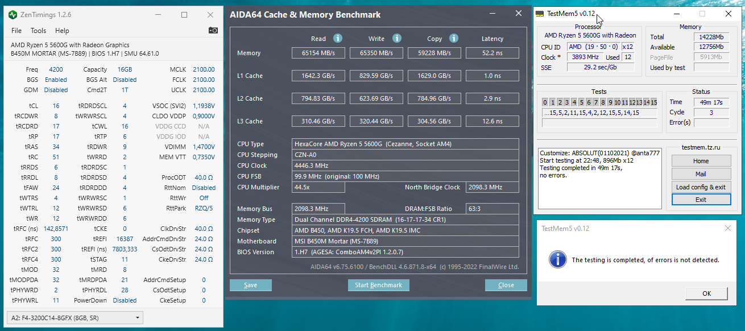Click the TestMem5 Total memory 14228Mb field
Viewport: 745px width, 331px height.
(711, 37)
